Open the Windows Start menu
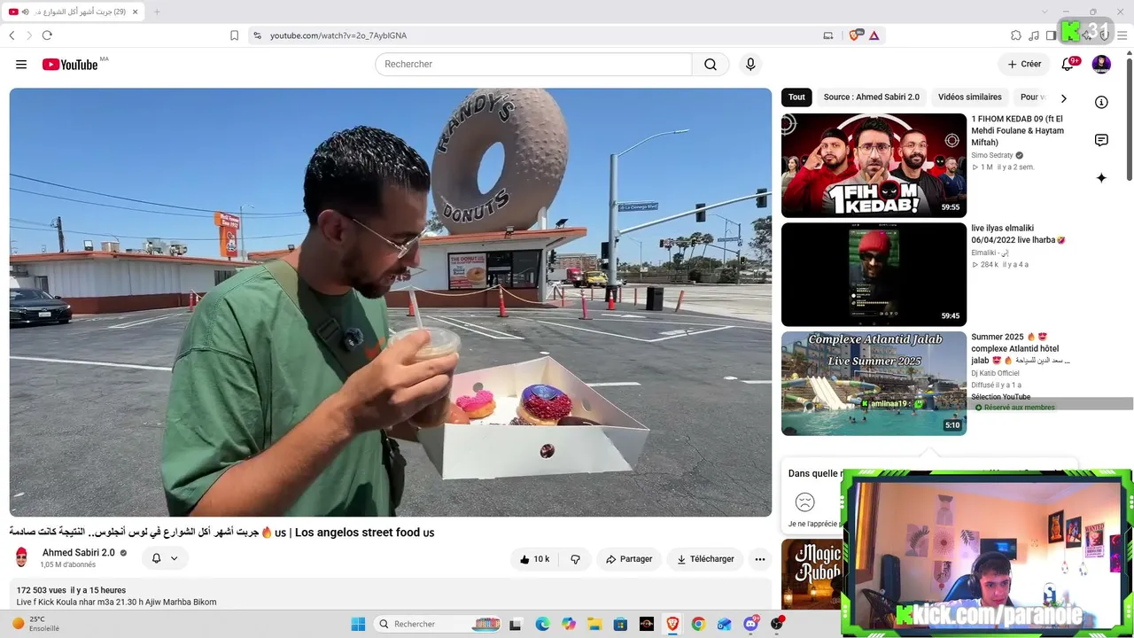 pyautogui.click(x=358, y=624)
